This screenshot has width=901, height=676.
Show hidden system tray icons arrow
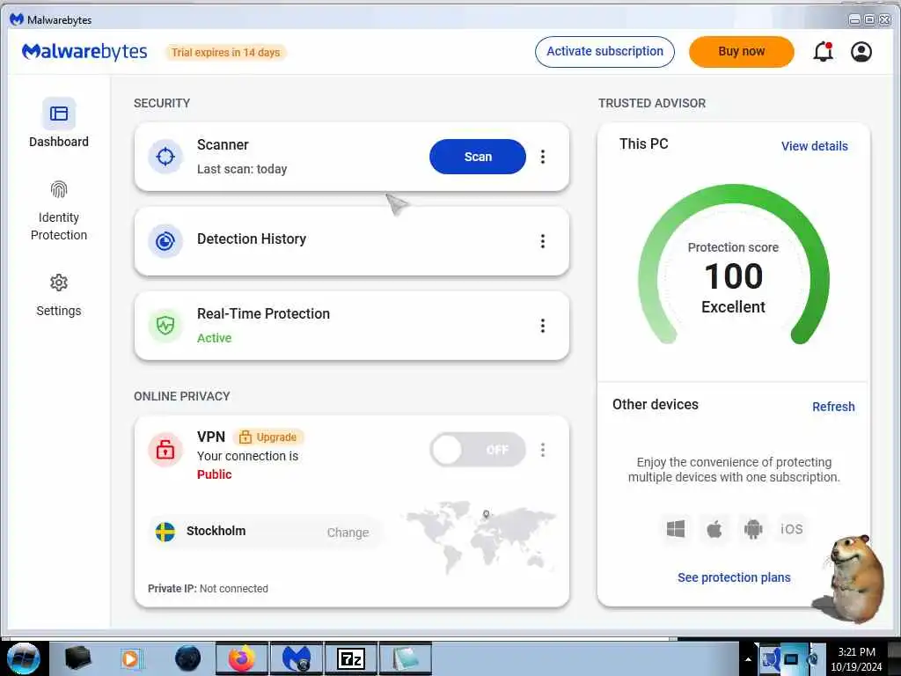pos(748,659)
